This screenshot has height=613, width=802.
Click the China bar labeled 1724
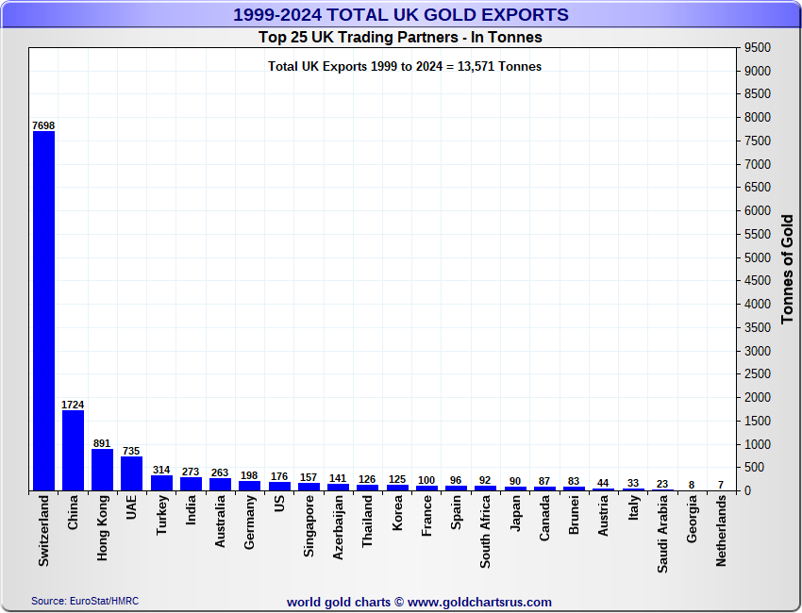[73, 450]
